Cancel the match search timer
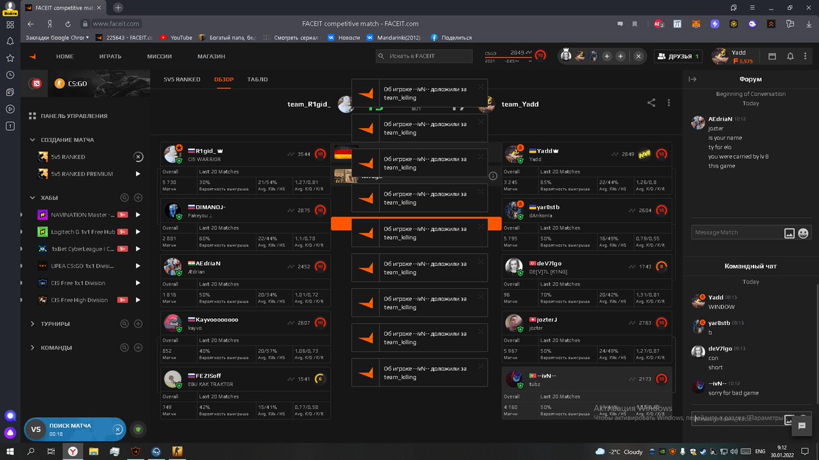 click(x=117, y=429)
